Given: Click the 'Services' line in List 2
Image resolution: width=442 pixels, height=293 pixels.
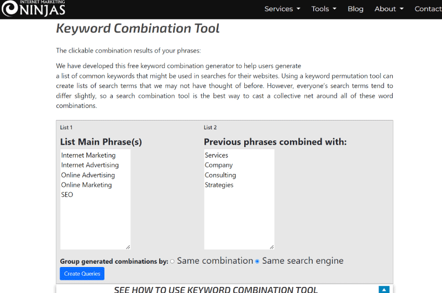Looking at the screenshot, I should tap(217, 155).
